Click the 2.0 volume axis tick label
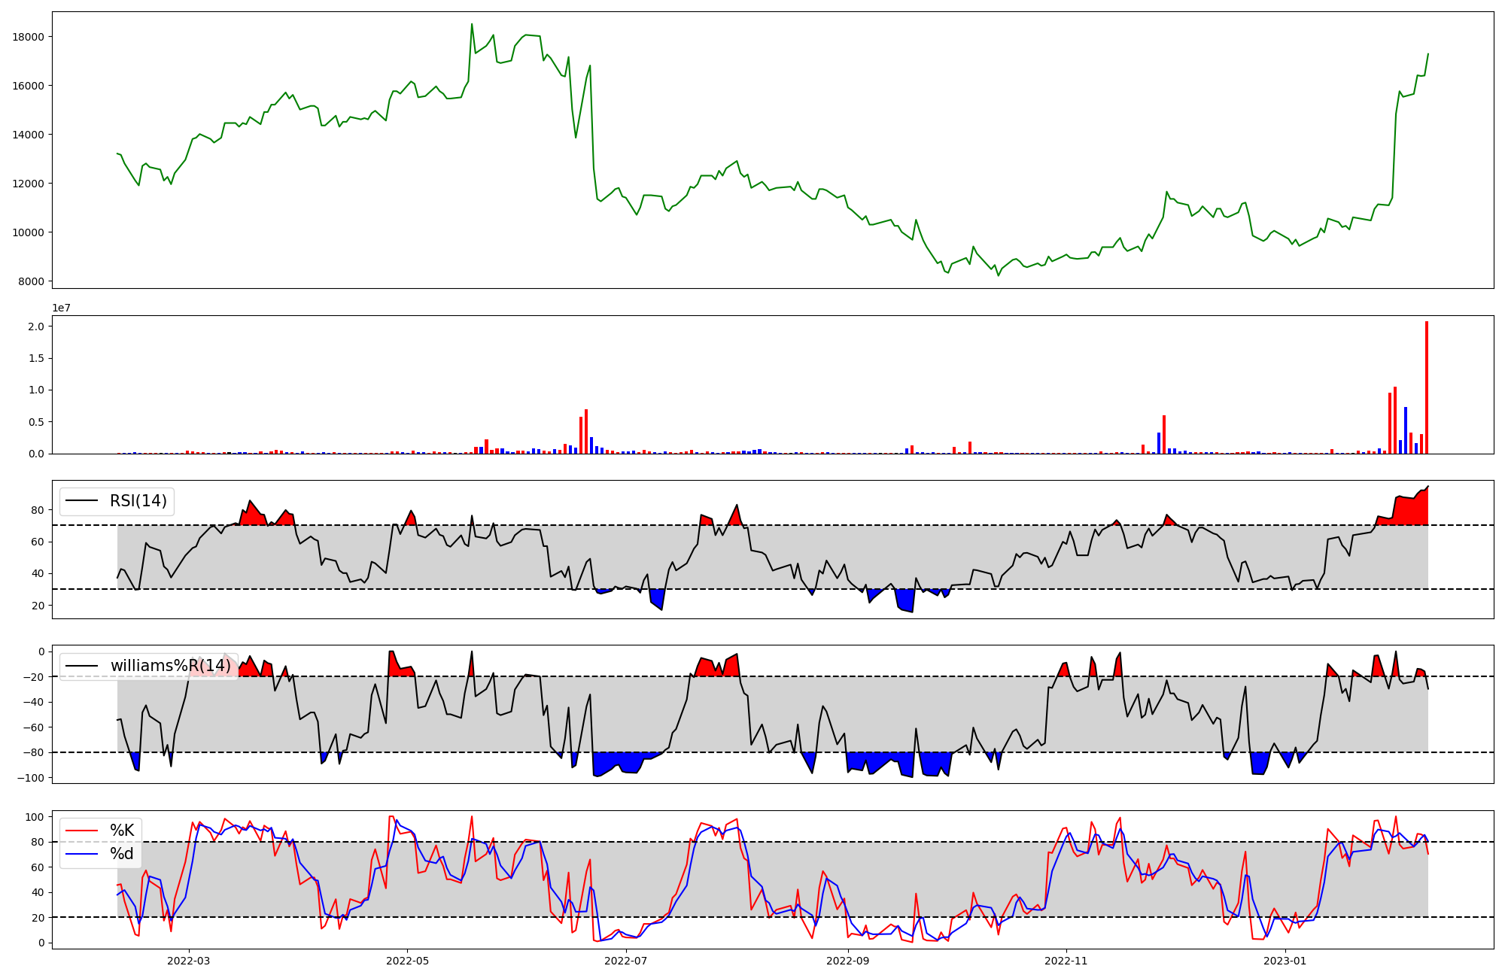The image size is (1505, 978). 36,327
